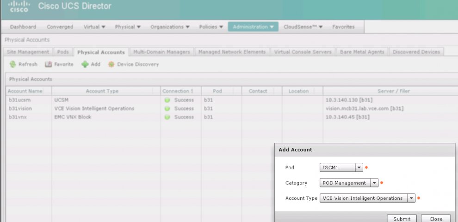Expand the Policies menu
458x222 pixels.
point(211,27)
